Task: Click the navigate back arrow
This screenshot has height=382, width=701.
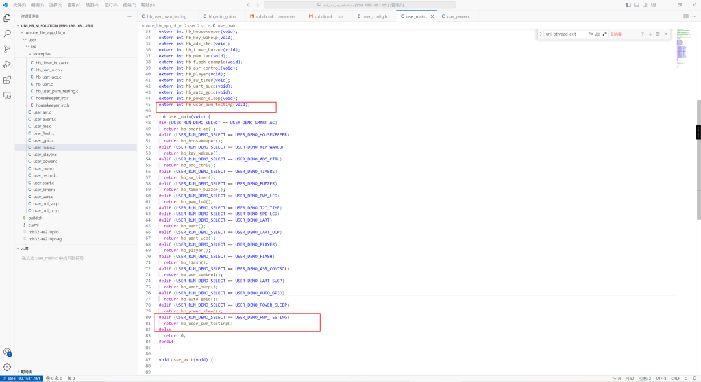Action: tap(249, 5)
